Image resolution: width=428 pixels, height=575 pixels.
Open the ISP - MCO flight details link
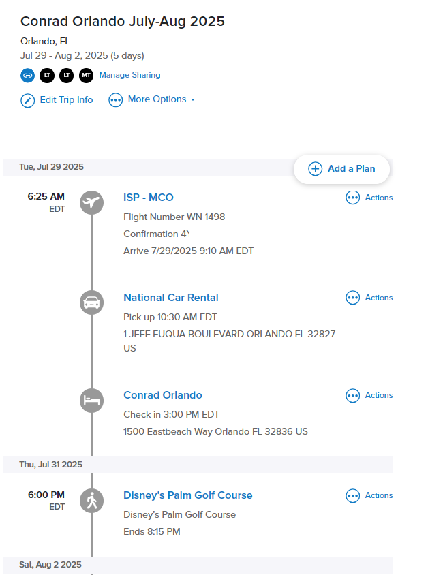pos(149,198)
